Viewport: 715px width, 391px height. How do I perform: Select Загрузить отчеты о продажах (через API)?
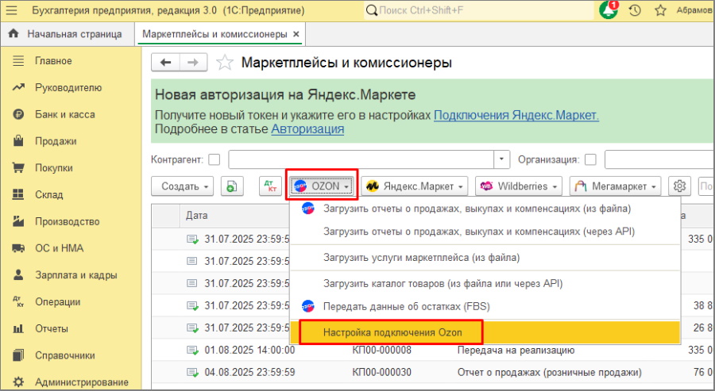(x=485, y=232)
